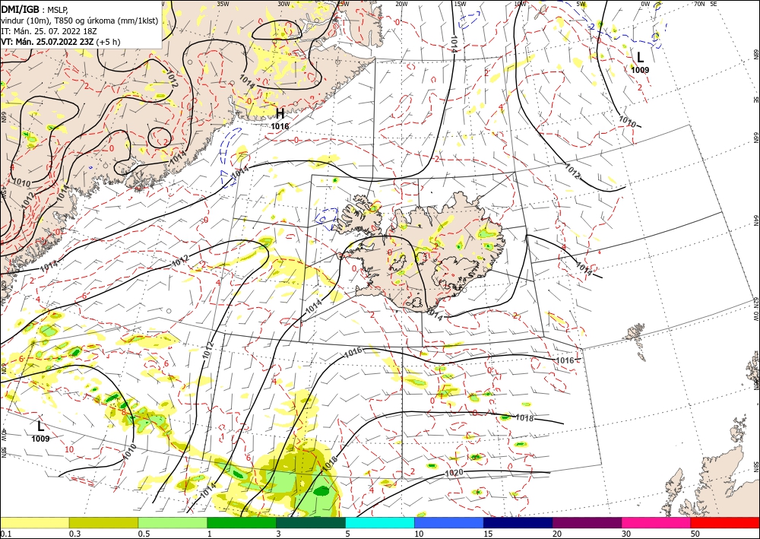
Task: Click the navy 15–20 legend color block
Action: tap(518, 522)
